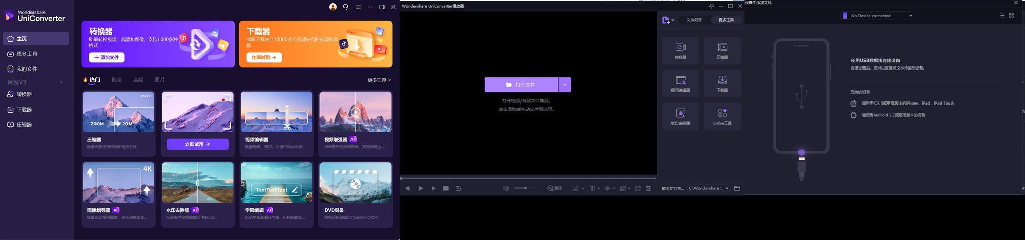Toggle fullscreen mode in the player
Screen dimensions: 1025x240
click(638, 188)
